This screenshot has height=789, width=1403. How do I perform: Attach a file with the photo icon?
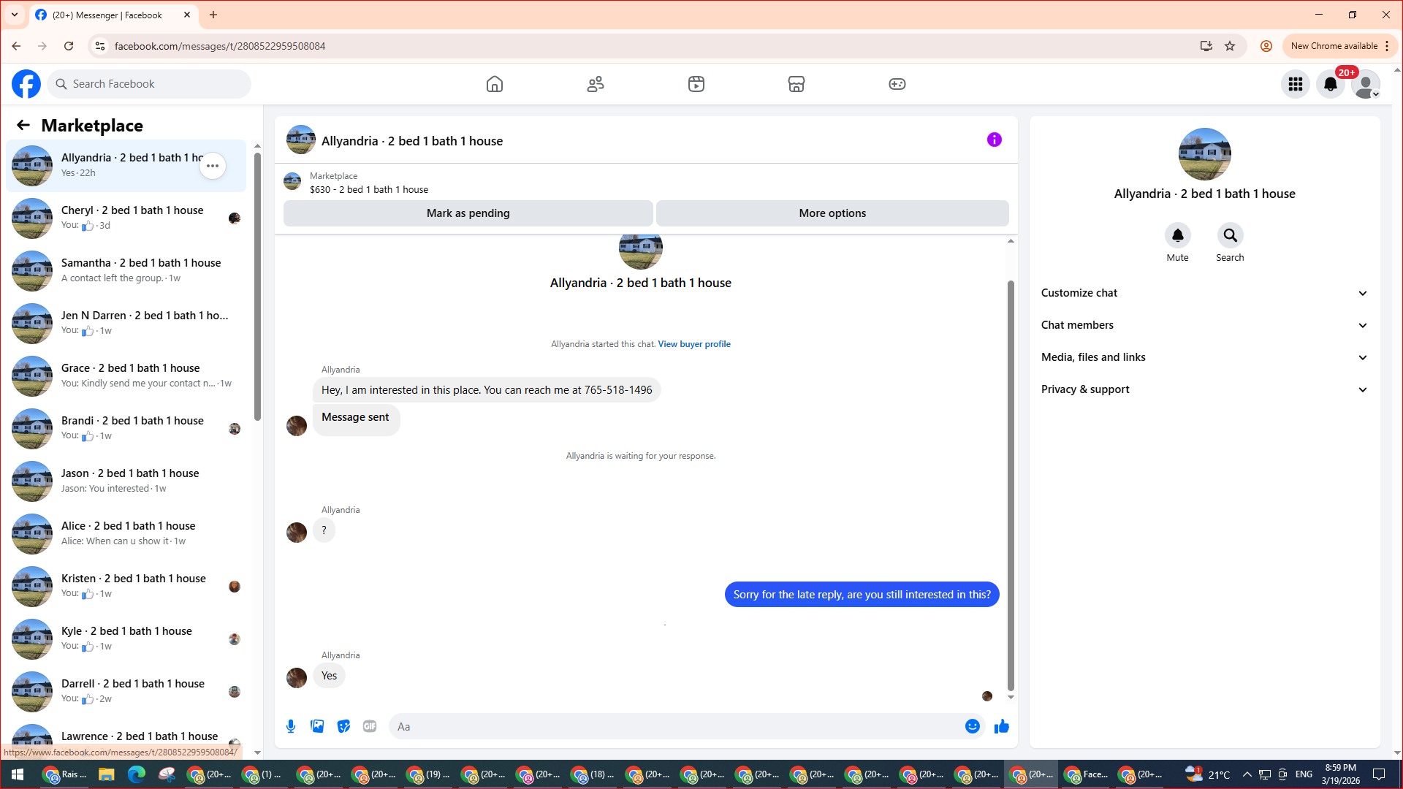tap(317, 726)
